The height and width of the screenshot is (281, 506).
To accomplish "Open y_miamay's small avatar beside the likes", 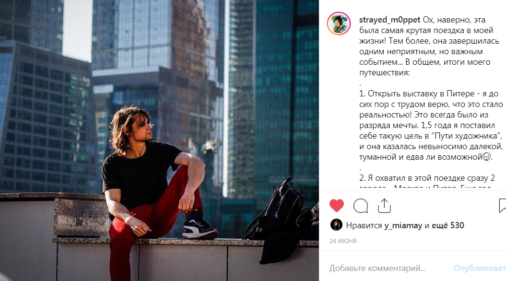I will pos(336,225).
